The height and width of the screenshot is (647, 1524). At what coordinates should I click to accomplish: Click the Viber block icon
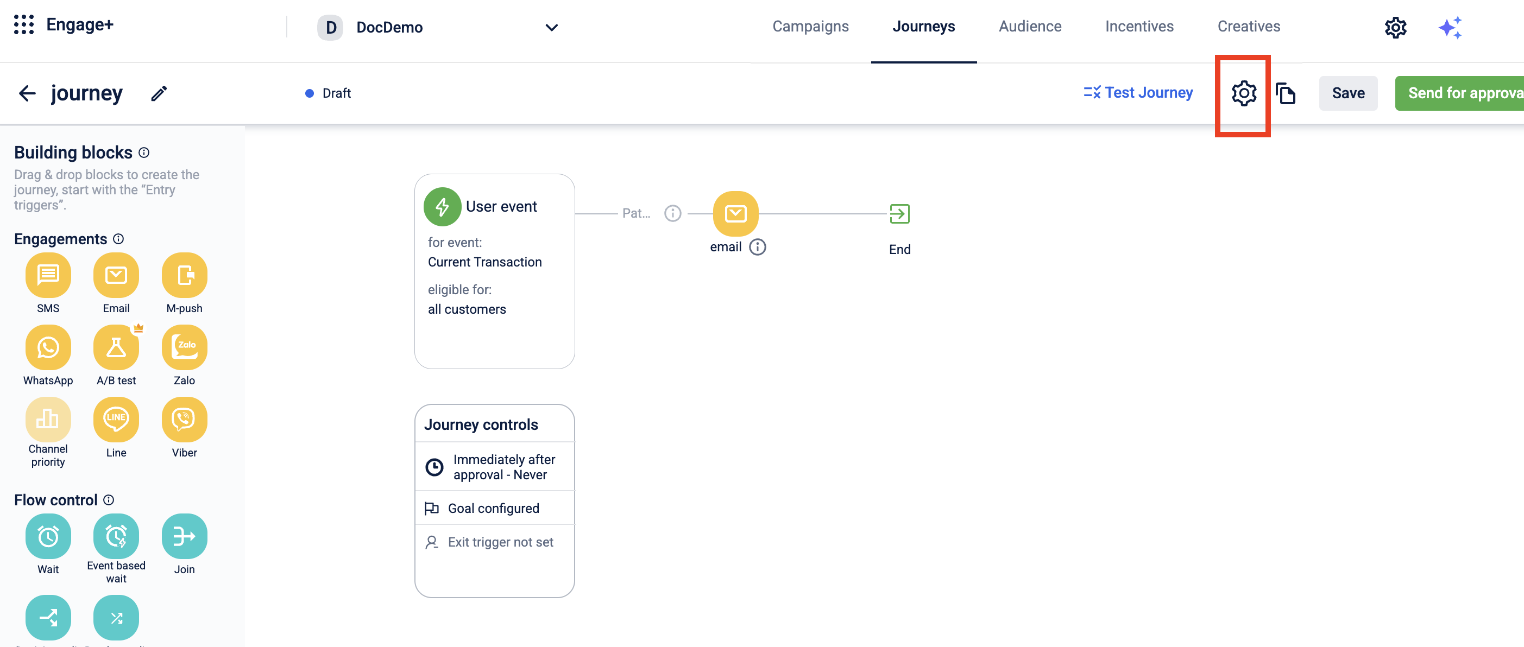pos(184,420)
